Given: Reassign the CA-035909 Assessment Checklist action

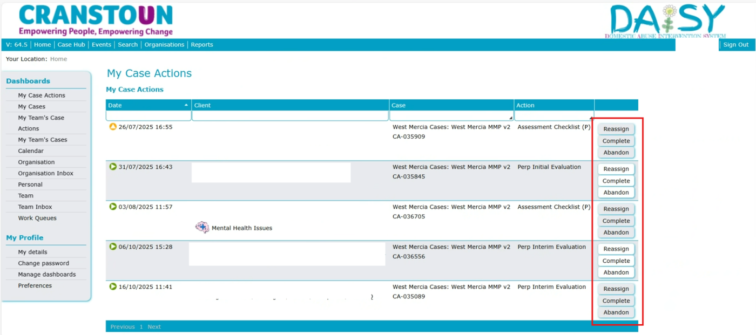Looking at the screenshot, I should pos(616,129).
